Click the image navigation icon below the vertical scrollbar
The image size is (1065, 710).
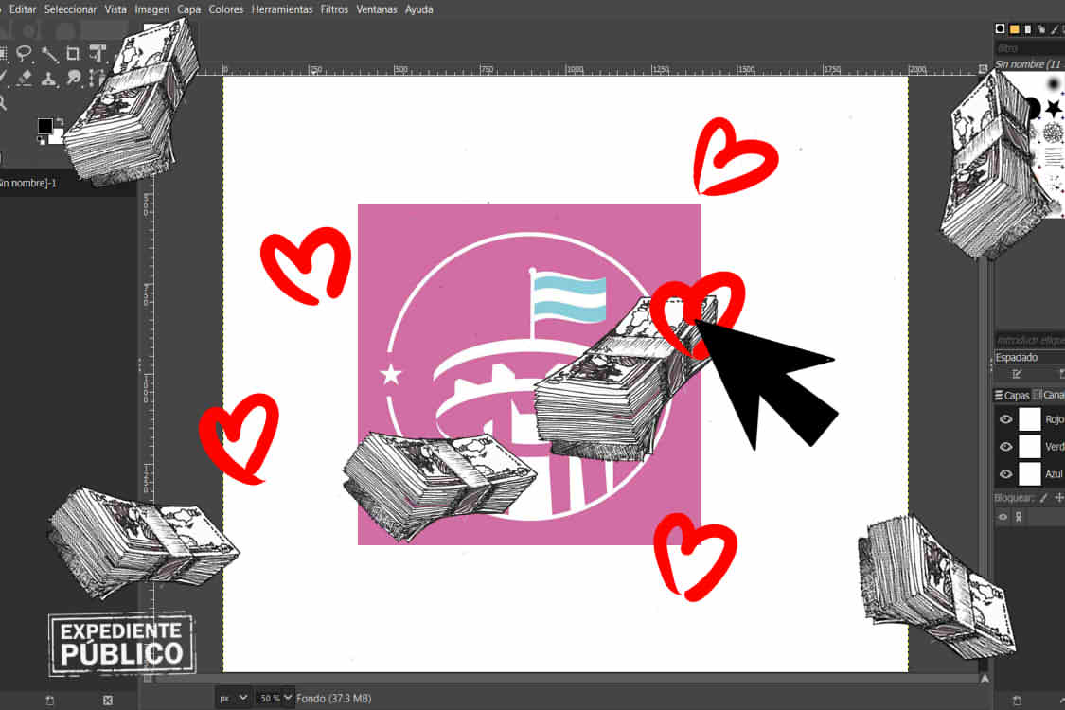(x=985, y=678)
